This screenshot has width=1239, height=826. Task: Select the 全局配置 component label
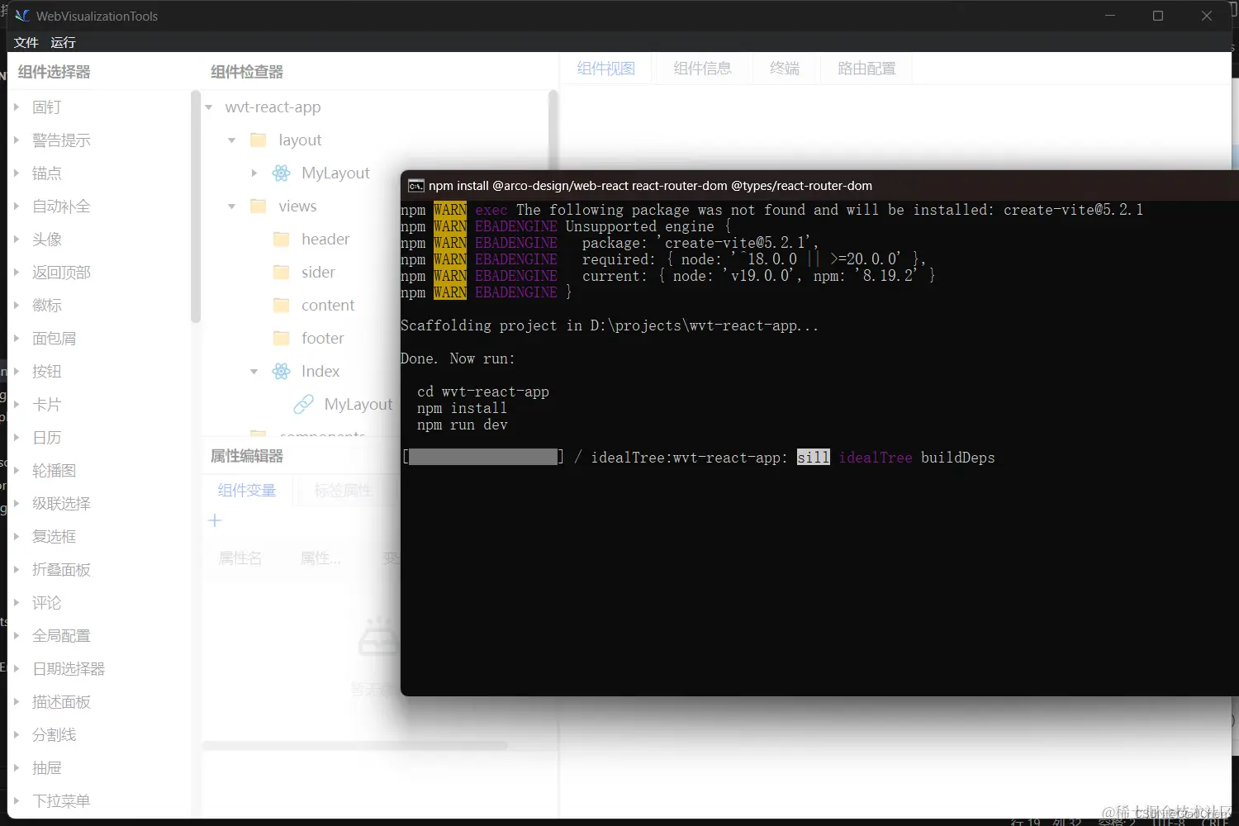(x=62, y=636)
